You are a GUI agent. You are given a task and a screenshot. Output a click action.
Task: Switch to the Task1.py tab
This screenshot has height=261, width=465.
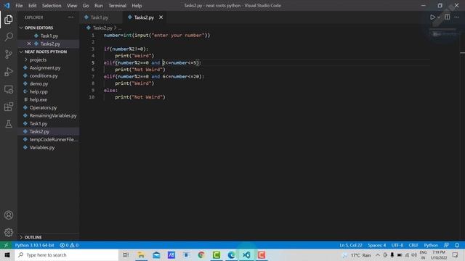coord(100,17)
